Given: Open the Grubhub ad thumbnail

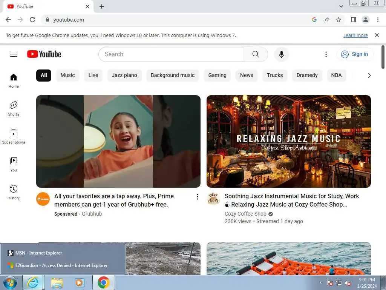Looking at the screenshot, I should [118, 141].
